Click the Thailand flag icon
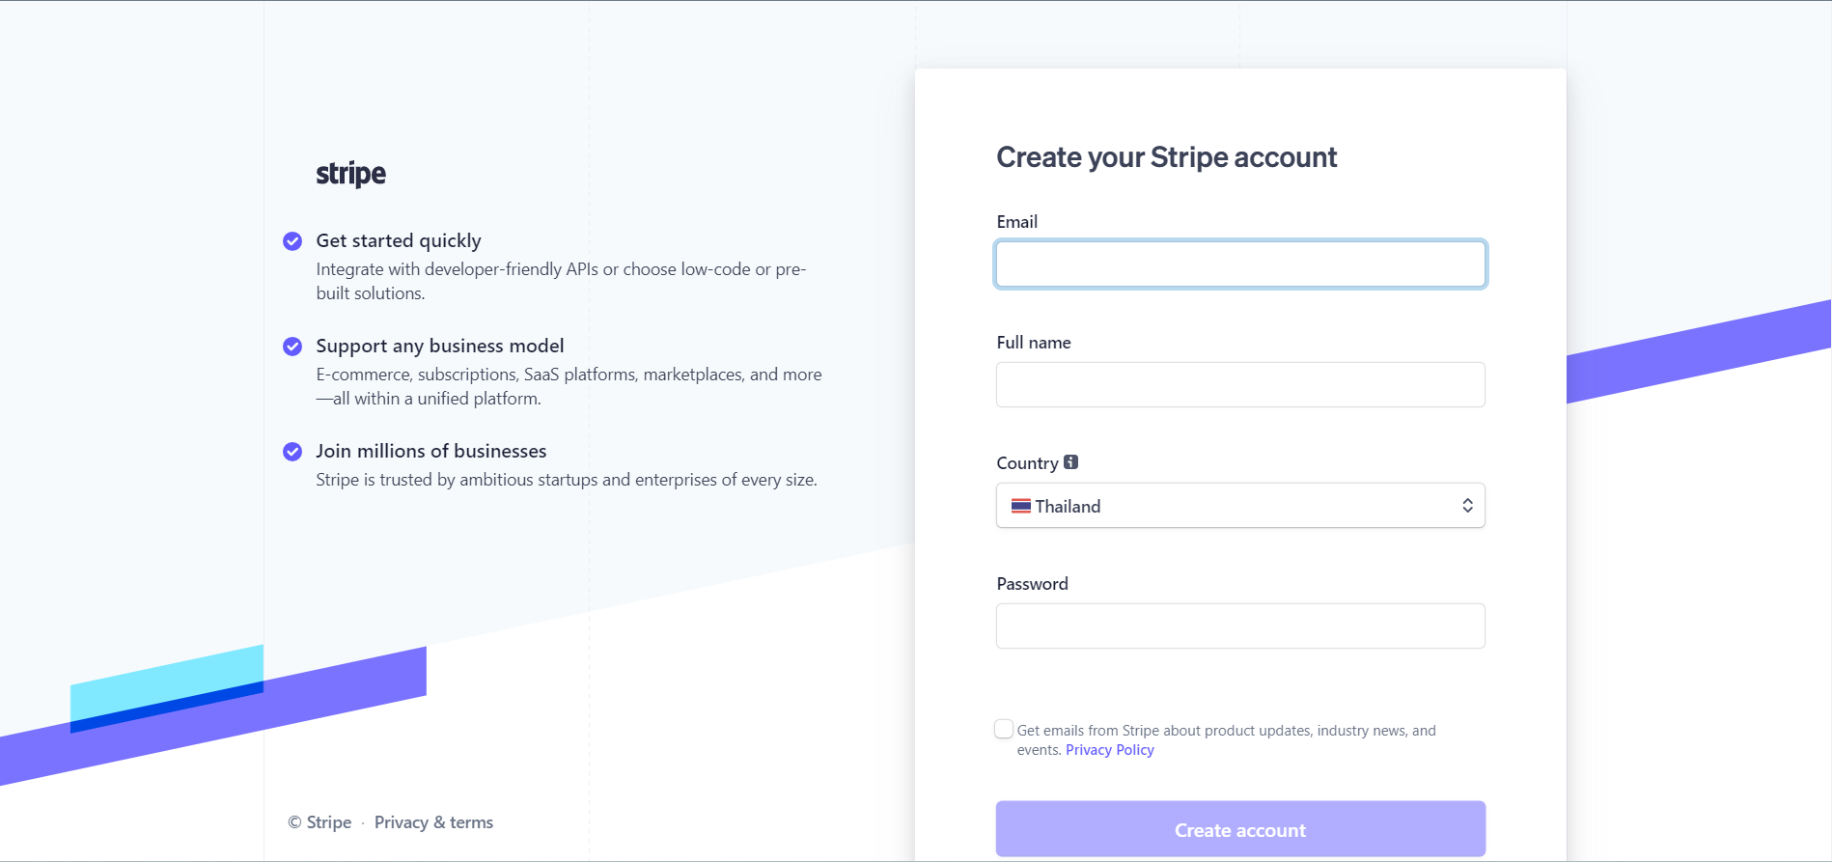1832x862 pixels. [x=1020, y=506]
